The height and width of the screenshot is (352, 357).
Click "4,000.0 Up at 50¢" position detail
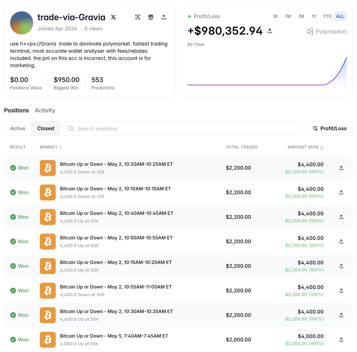[79, 344]
